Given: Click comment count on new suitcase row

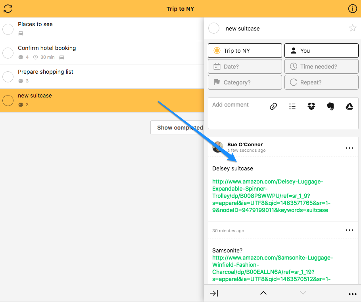Looking at the screenshot, I should [x=23, y=105].
